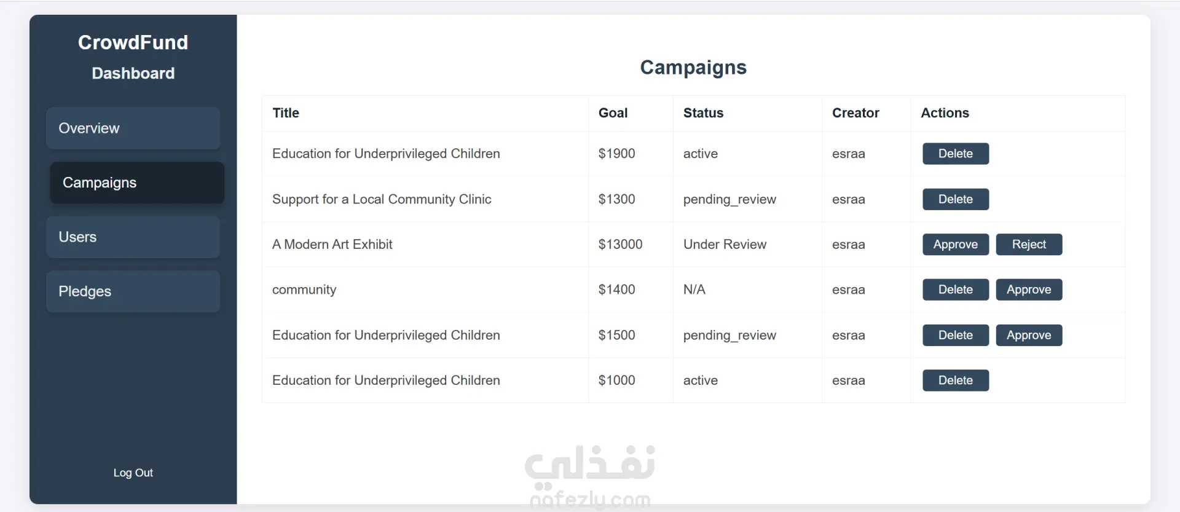Select the Campaigns sidebar item

(x=136, y=183)
